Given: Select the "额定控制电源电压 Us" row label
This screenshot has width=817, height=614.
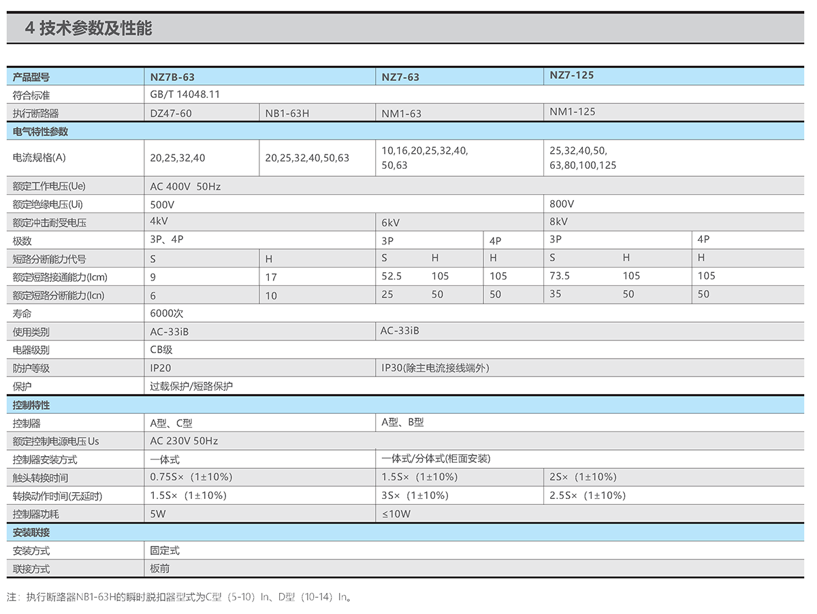Looking at the screenshot, I should 56,441.
